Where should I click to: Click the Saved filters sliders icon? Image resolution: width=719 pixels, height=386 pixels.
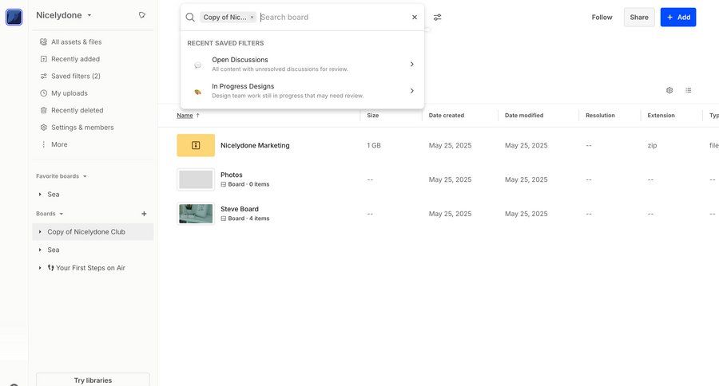click(x=44, y=76)
